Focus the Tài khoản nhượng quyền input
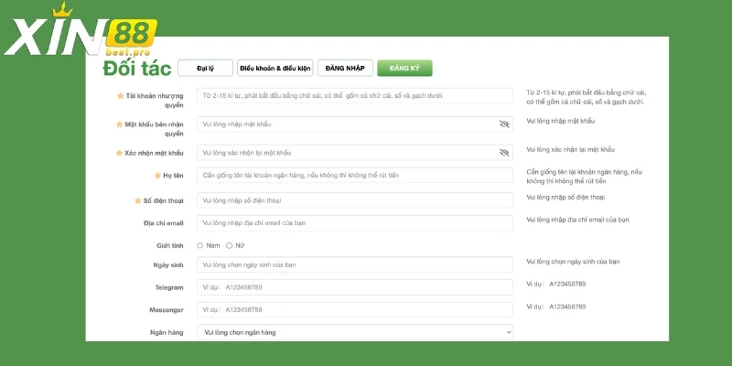Screen dimensions: 732x366 (x=354, y=95)
